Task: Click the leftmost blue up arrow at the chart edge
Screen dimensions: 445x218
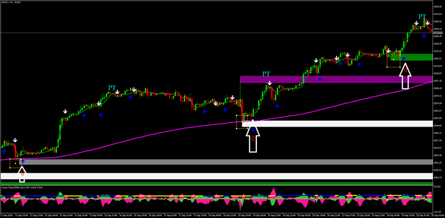Action: [4, 152]
